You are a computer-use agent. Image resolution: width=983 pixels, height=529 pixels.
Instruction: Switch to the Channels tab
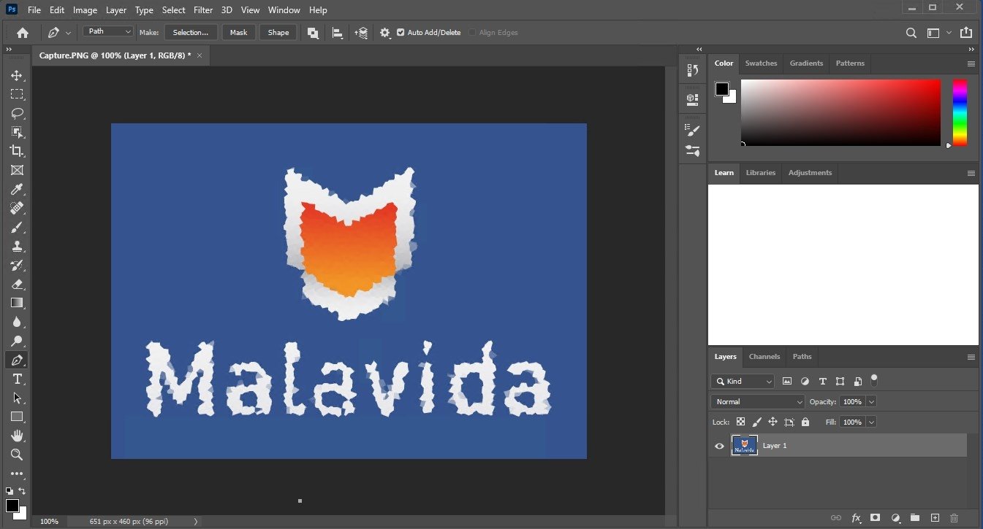click(764, 357)
